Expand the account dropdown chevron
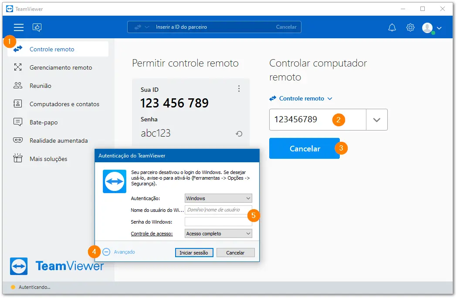The height and width of the screenshot is (298, 457). point(439,28)
